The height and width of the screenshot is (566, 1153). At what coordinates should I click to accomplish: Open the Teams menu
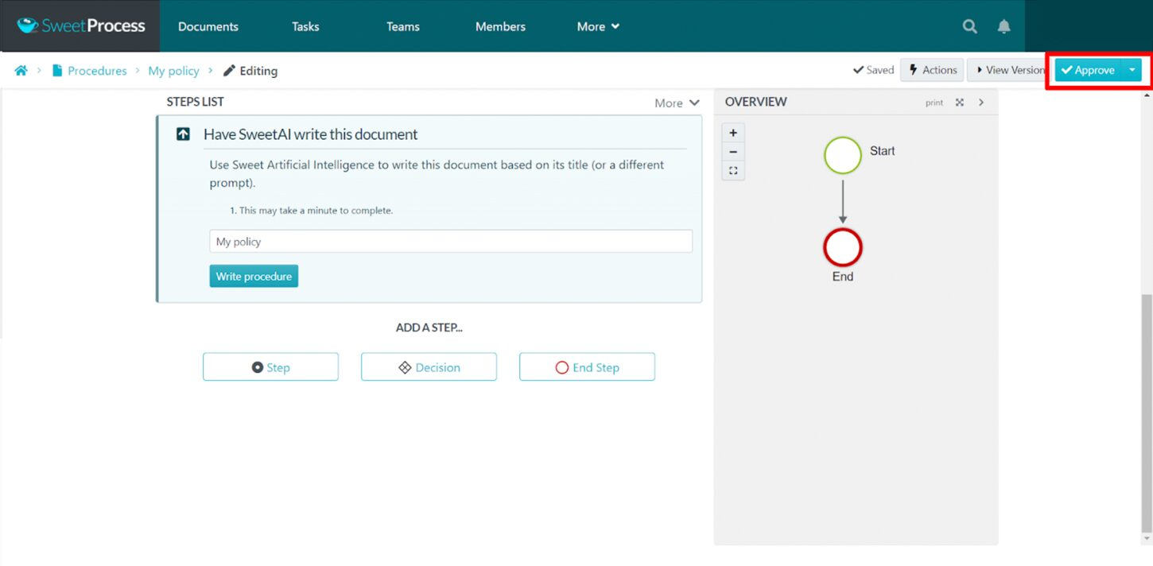[403, 26]
